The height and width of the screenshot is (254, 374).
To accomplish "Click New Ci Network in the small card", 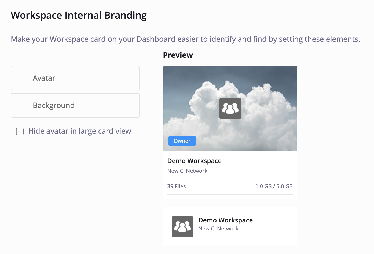I will [x=218, y=229].
